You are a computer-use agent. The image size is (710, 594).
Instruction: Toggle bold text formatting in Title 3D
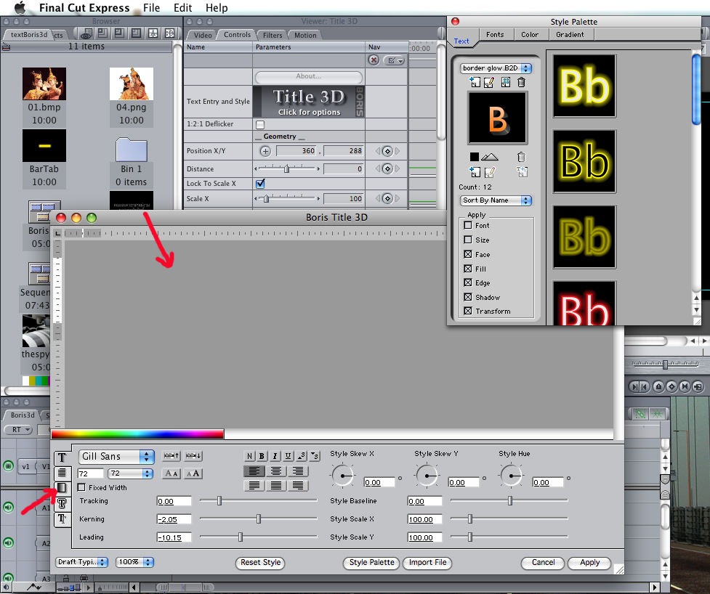(x=262, y=456)
